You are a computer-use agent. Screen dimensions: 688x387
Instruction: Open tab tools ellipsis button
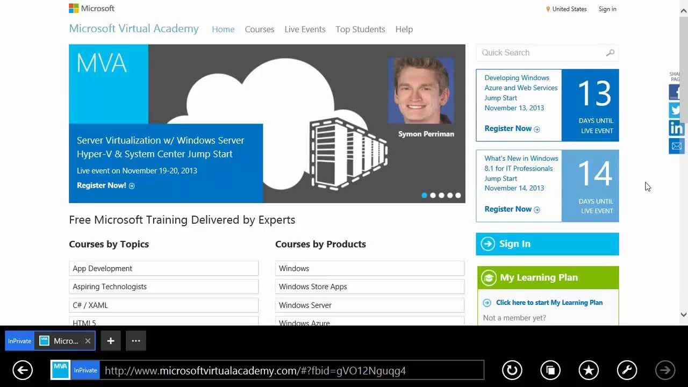136,341
